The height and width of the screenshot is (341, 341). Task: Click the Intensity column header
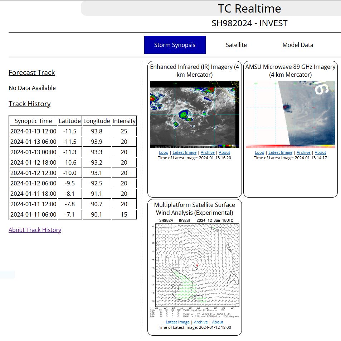coord(124,121)
